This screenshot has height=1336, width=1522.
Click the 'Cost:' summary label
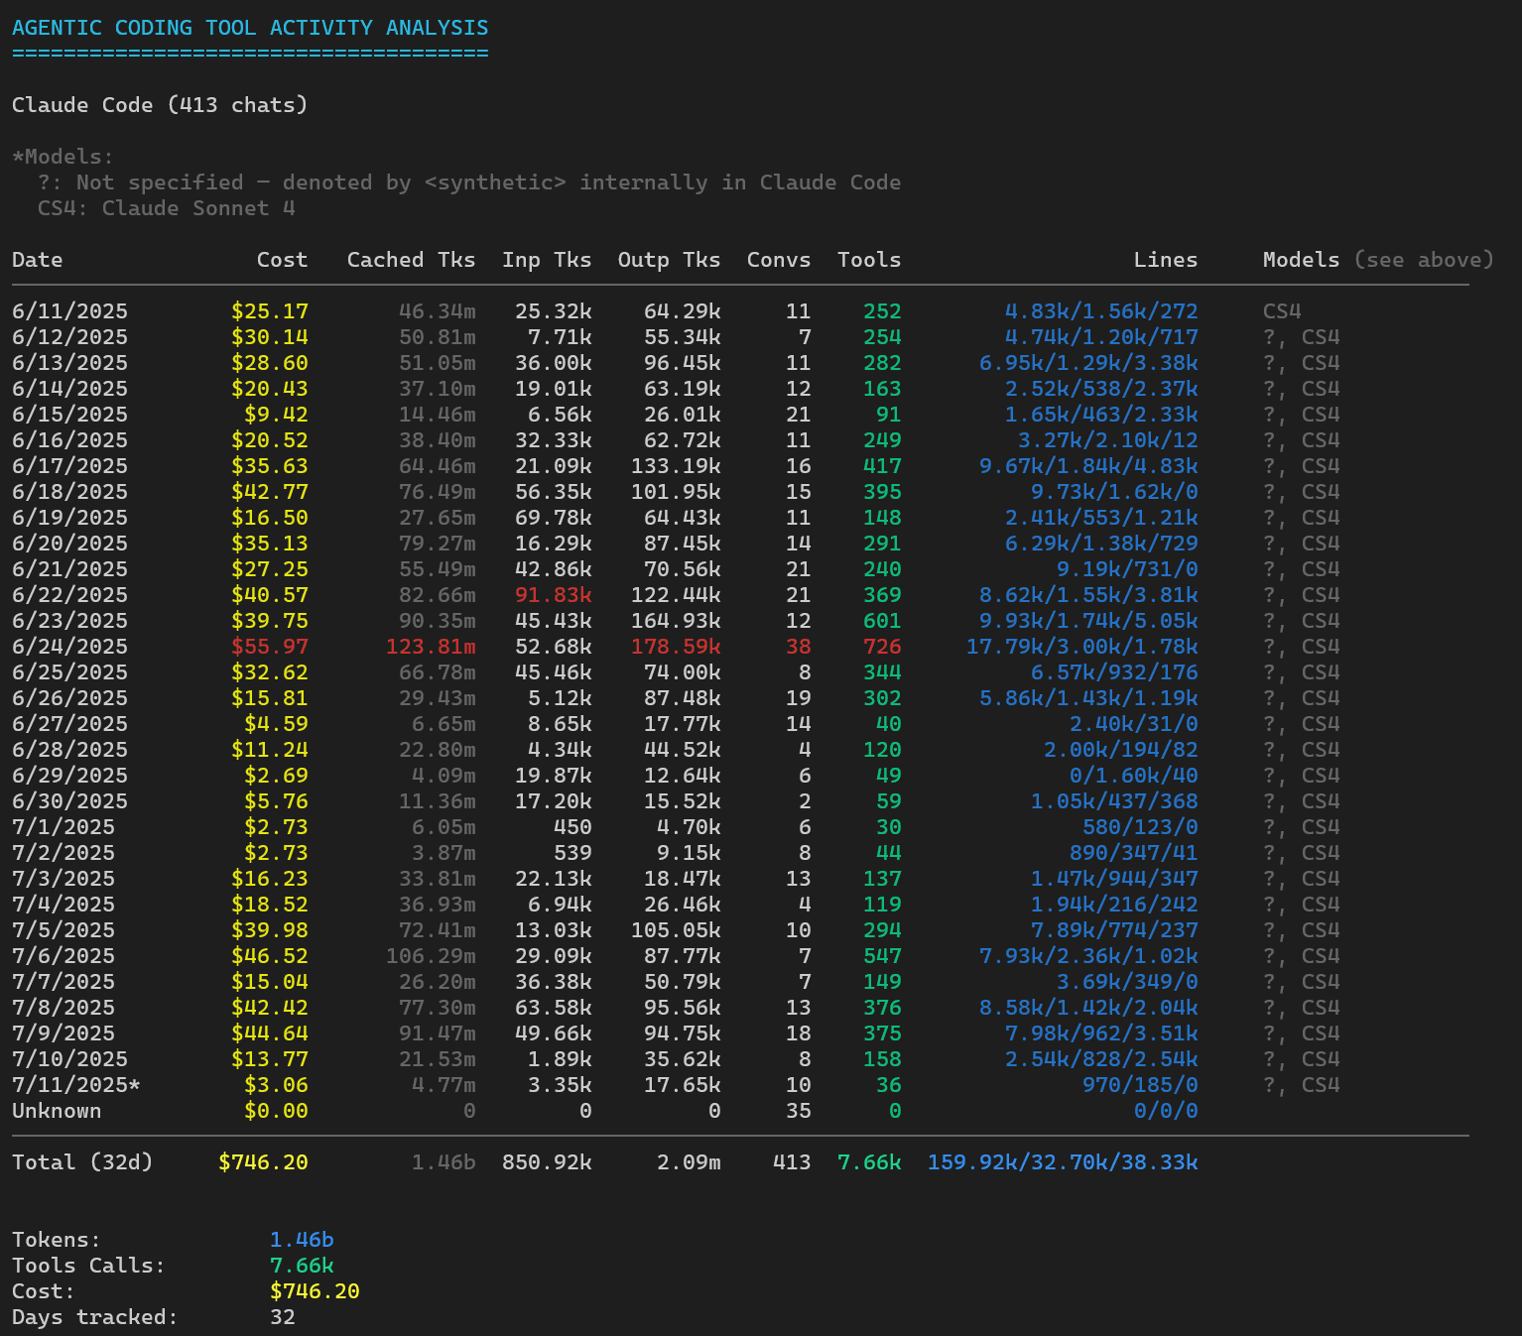click(44, 1291)
